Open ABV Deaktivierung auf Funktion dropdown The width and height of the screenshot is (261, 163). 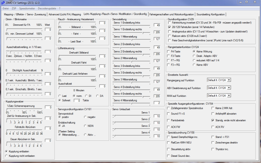pyautogui.click(x=229, y=88)
